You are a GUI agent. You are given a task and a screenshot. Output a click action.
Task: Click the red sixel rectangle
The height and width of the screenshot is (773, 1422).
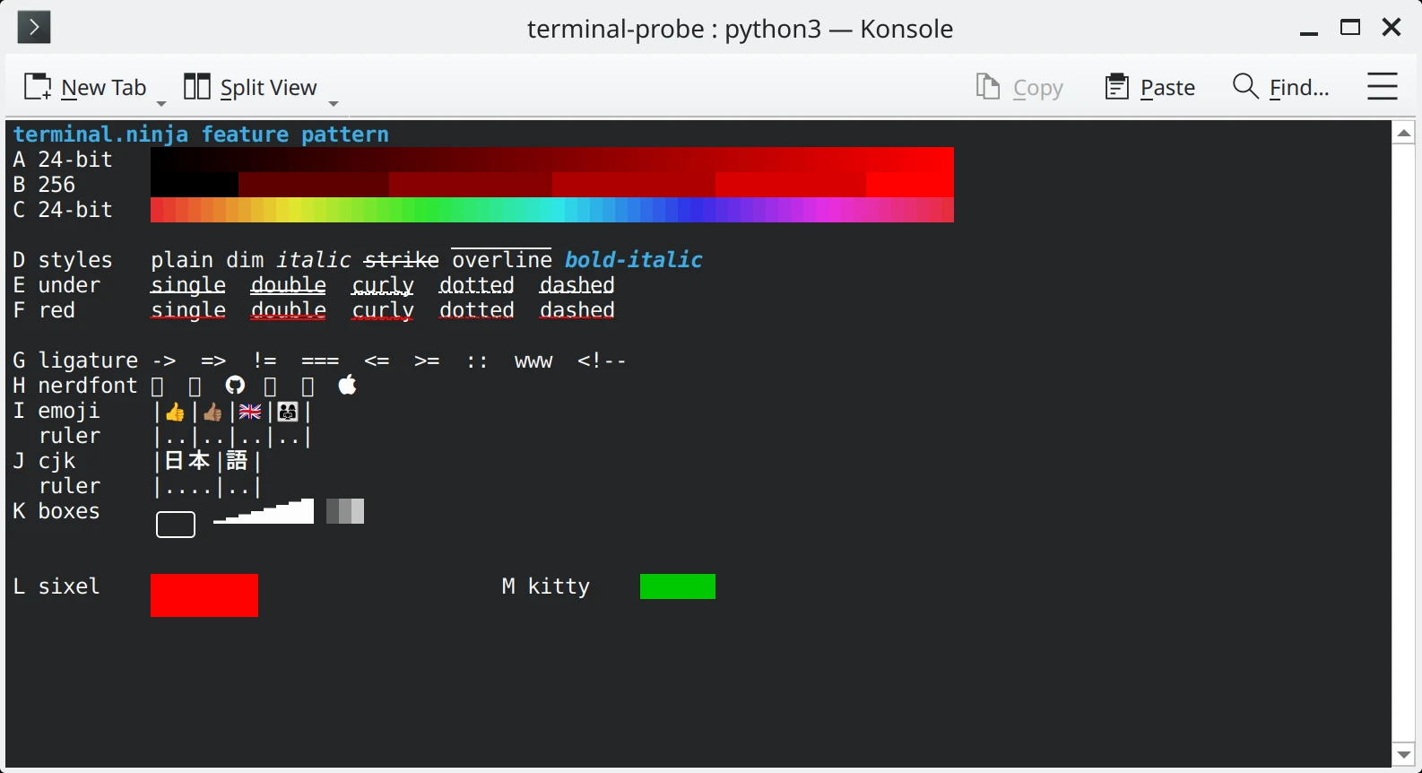coord(204,595)
